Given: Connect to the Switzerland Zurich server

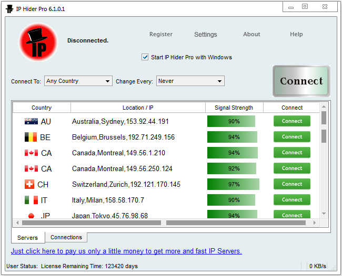Looking at the screenshot, I should (x=292, y=184).
